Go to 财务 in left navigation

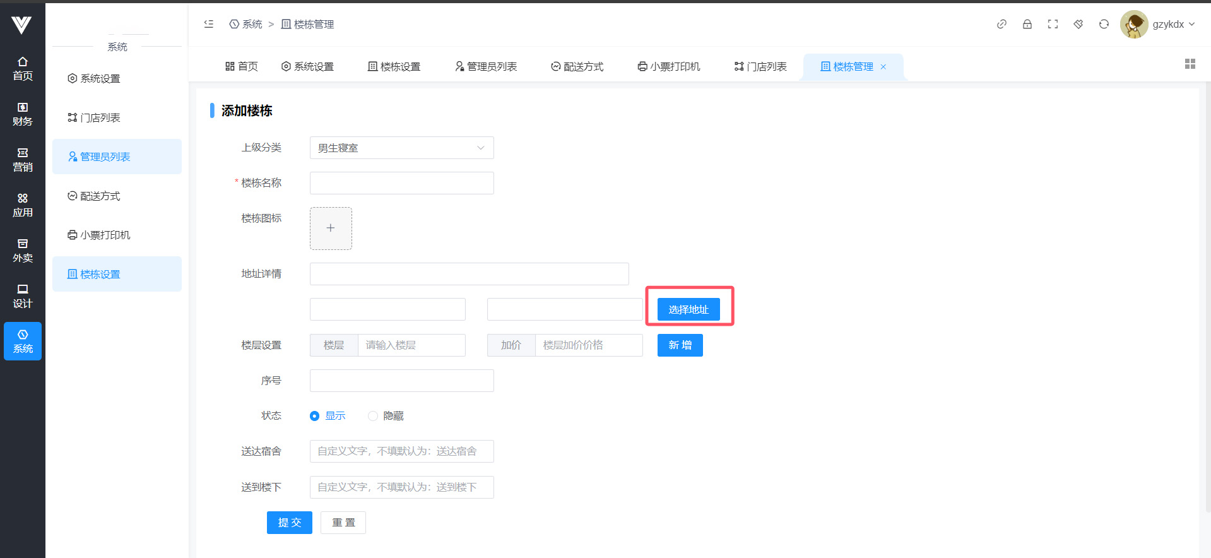(x=23, y=114)
